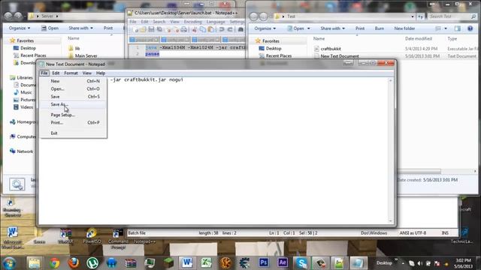Open the address bar history dropdown in Test explorer

(x=413, y=16)
